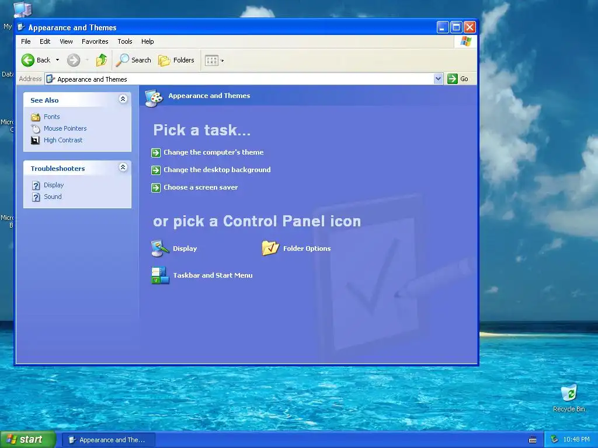Screen dimensions: 598x448
Task: Close the Appearance and Themes window
Action: click(470, 27)
